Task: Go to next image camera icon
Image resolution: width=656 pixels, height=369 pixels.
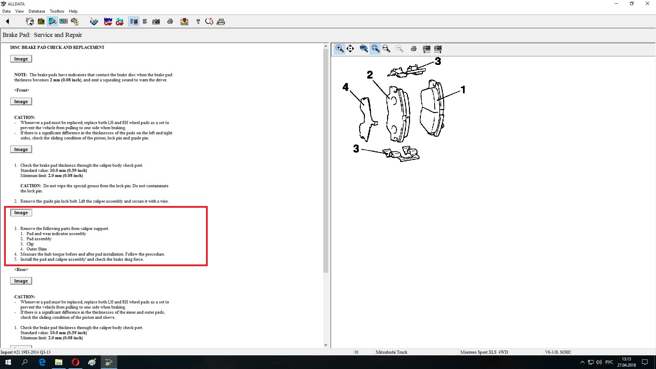Action: pyautogui.click(x=438, y=49)
